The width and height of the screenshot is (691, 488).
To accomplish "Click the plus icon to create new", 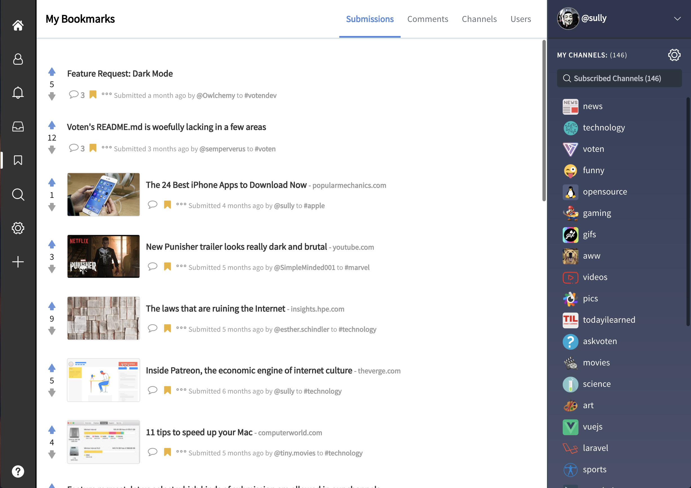I will click(x=18, y=262).
